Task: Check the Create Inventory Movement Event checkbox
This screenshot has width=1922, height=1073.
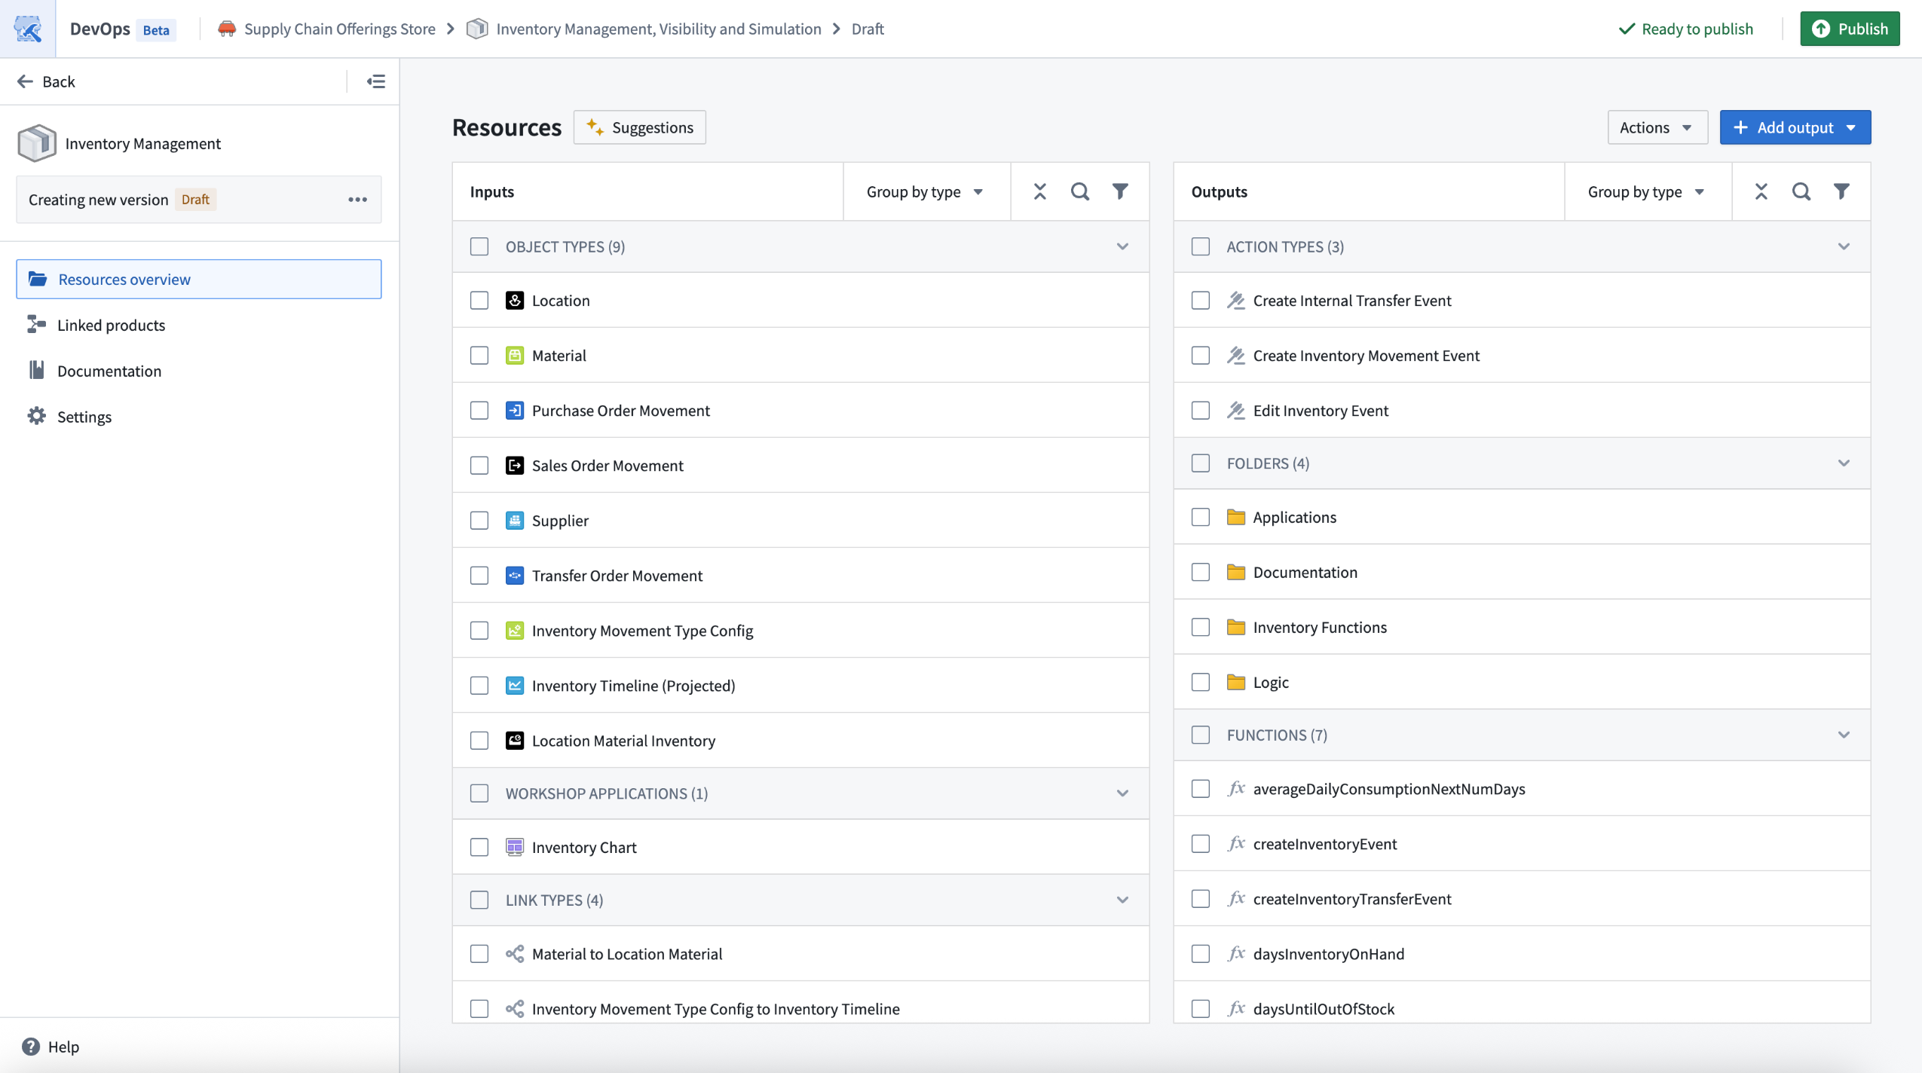Action: pos(1200,355)
